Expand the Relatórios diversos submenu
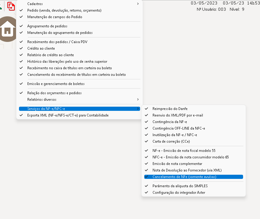 138,100
